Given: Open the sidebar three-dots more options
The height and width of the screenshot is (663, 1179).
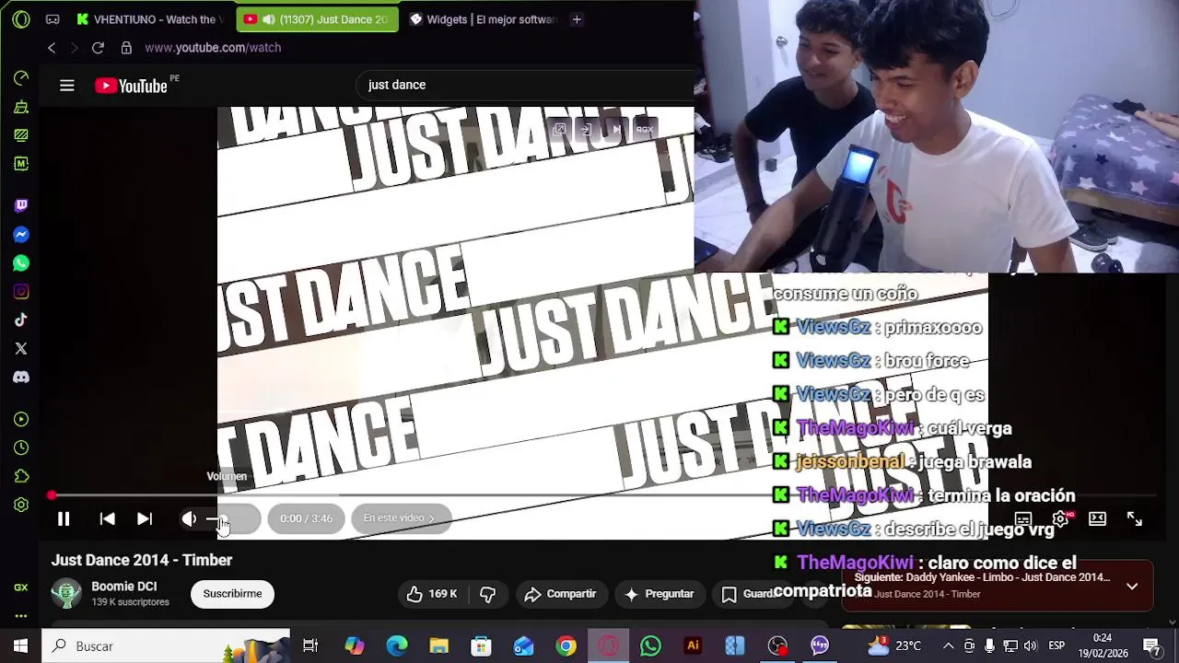Looking at the screenshot, I should (21, 615).
